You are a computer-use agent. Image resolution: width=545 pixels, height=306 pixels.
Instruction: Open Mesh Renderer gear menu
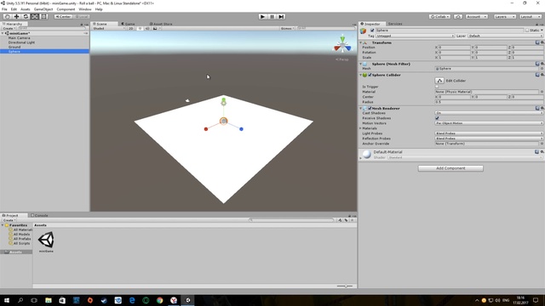point(542,108)
